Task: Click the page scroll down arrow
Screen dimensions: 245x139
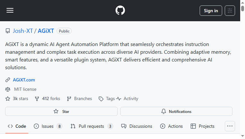Action: coord(242,136)
